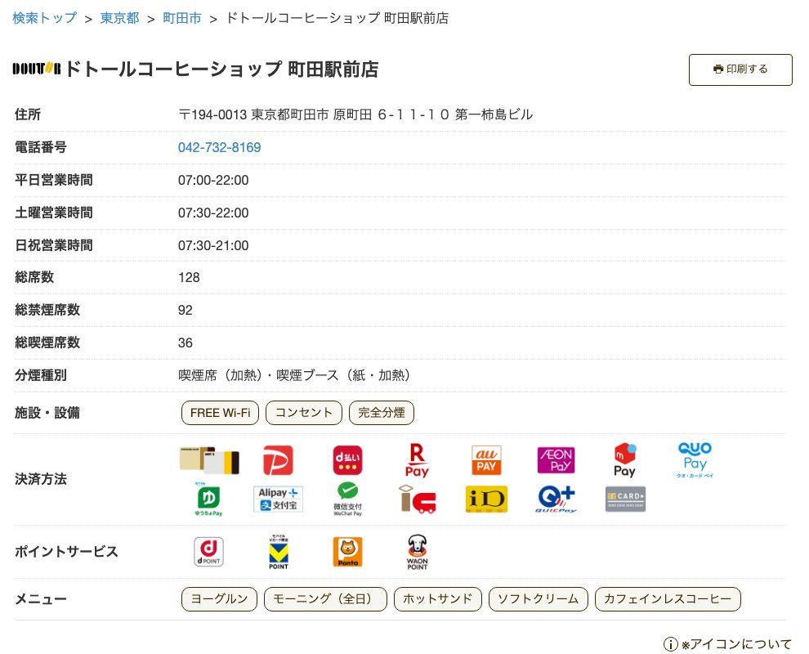The width and height of the screenshot is (809, 654).
Task: Go to the 東京都 breadcrumb link
Action: [119, 18]
